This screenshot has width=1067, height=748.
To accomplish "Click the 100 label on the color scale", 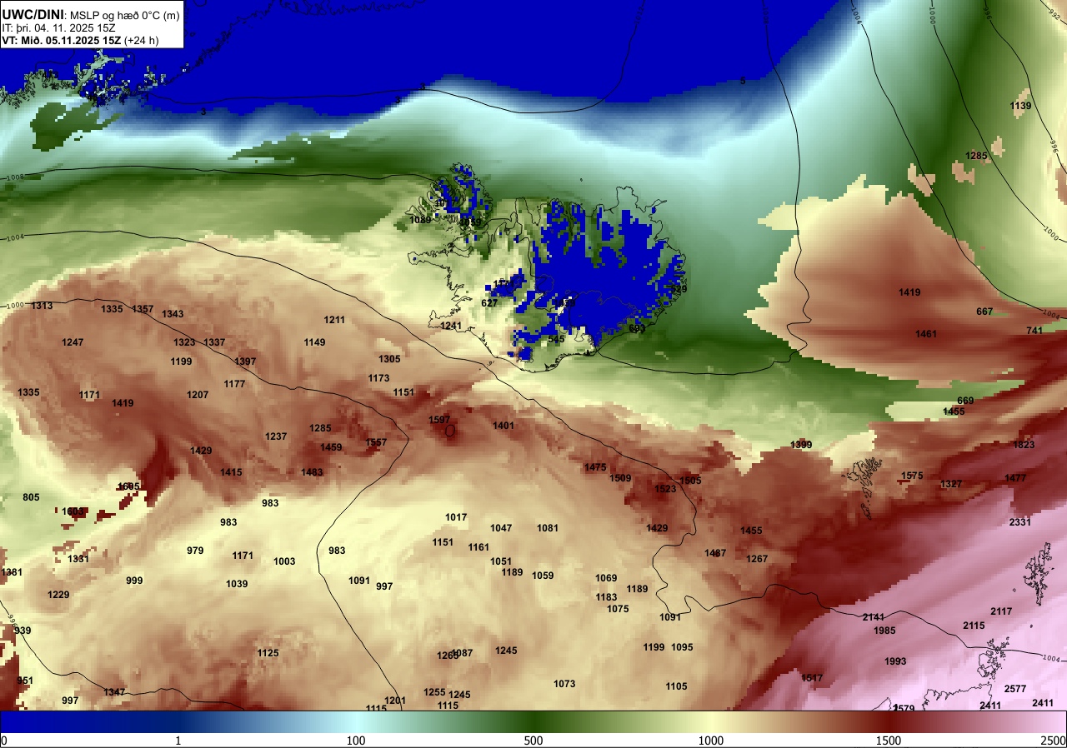I will coord(356,741).
